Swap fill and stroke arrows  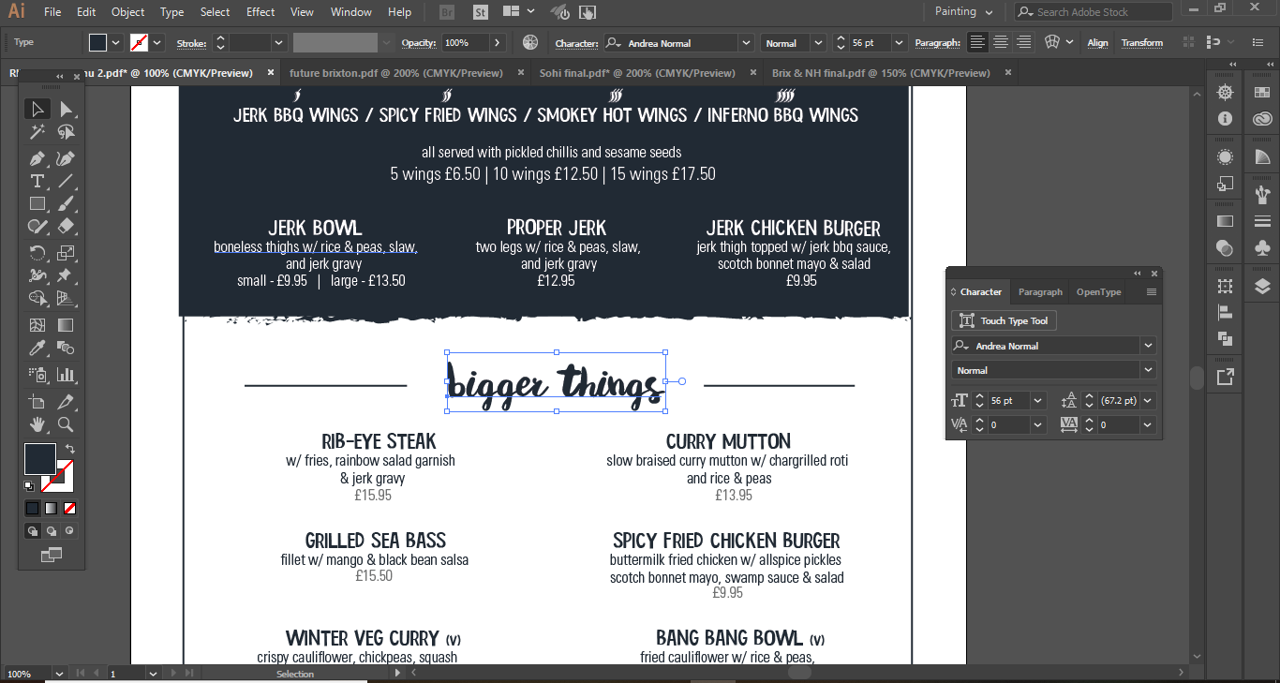tap(69, 449)
